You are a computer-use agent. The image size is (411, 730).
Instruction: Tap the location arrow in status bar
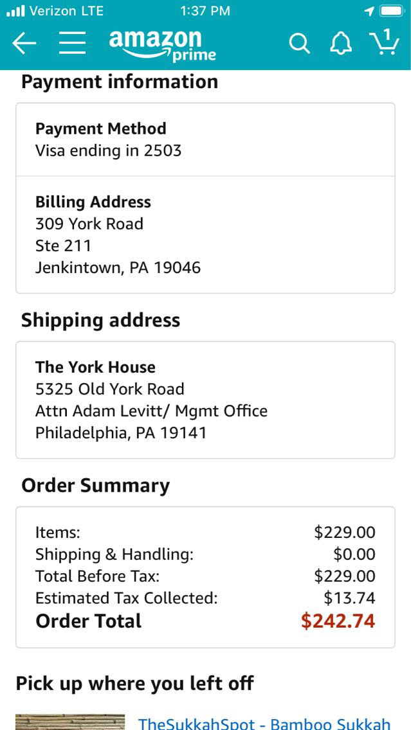coord(369,11)
